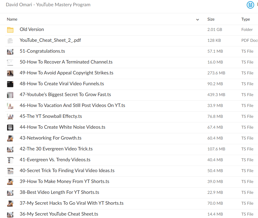Click the thumbnail beside 49-How To Avoid Appeal Copyright Strikes

pyautogui.click(x=10, y=73)
